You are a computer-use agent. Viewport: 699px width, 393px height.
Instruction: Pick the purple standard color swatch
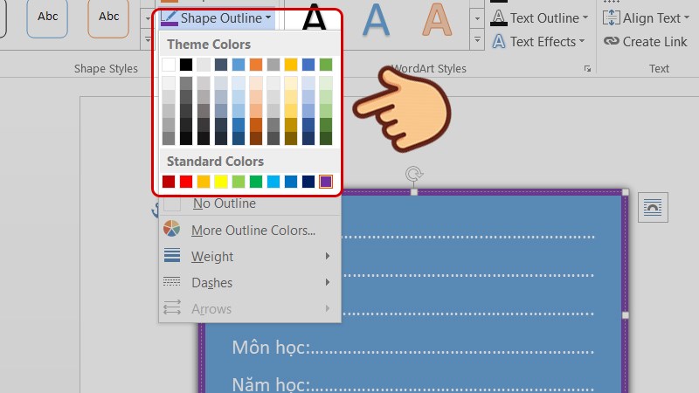326,182
